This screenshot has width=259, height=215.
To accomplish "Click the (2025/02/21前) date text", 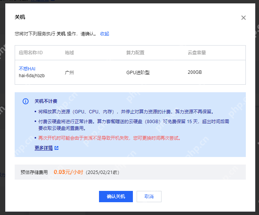I will [102, 172].
